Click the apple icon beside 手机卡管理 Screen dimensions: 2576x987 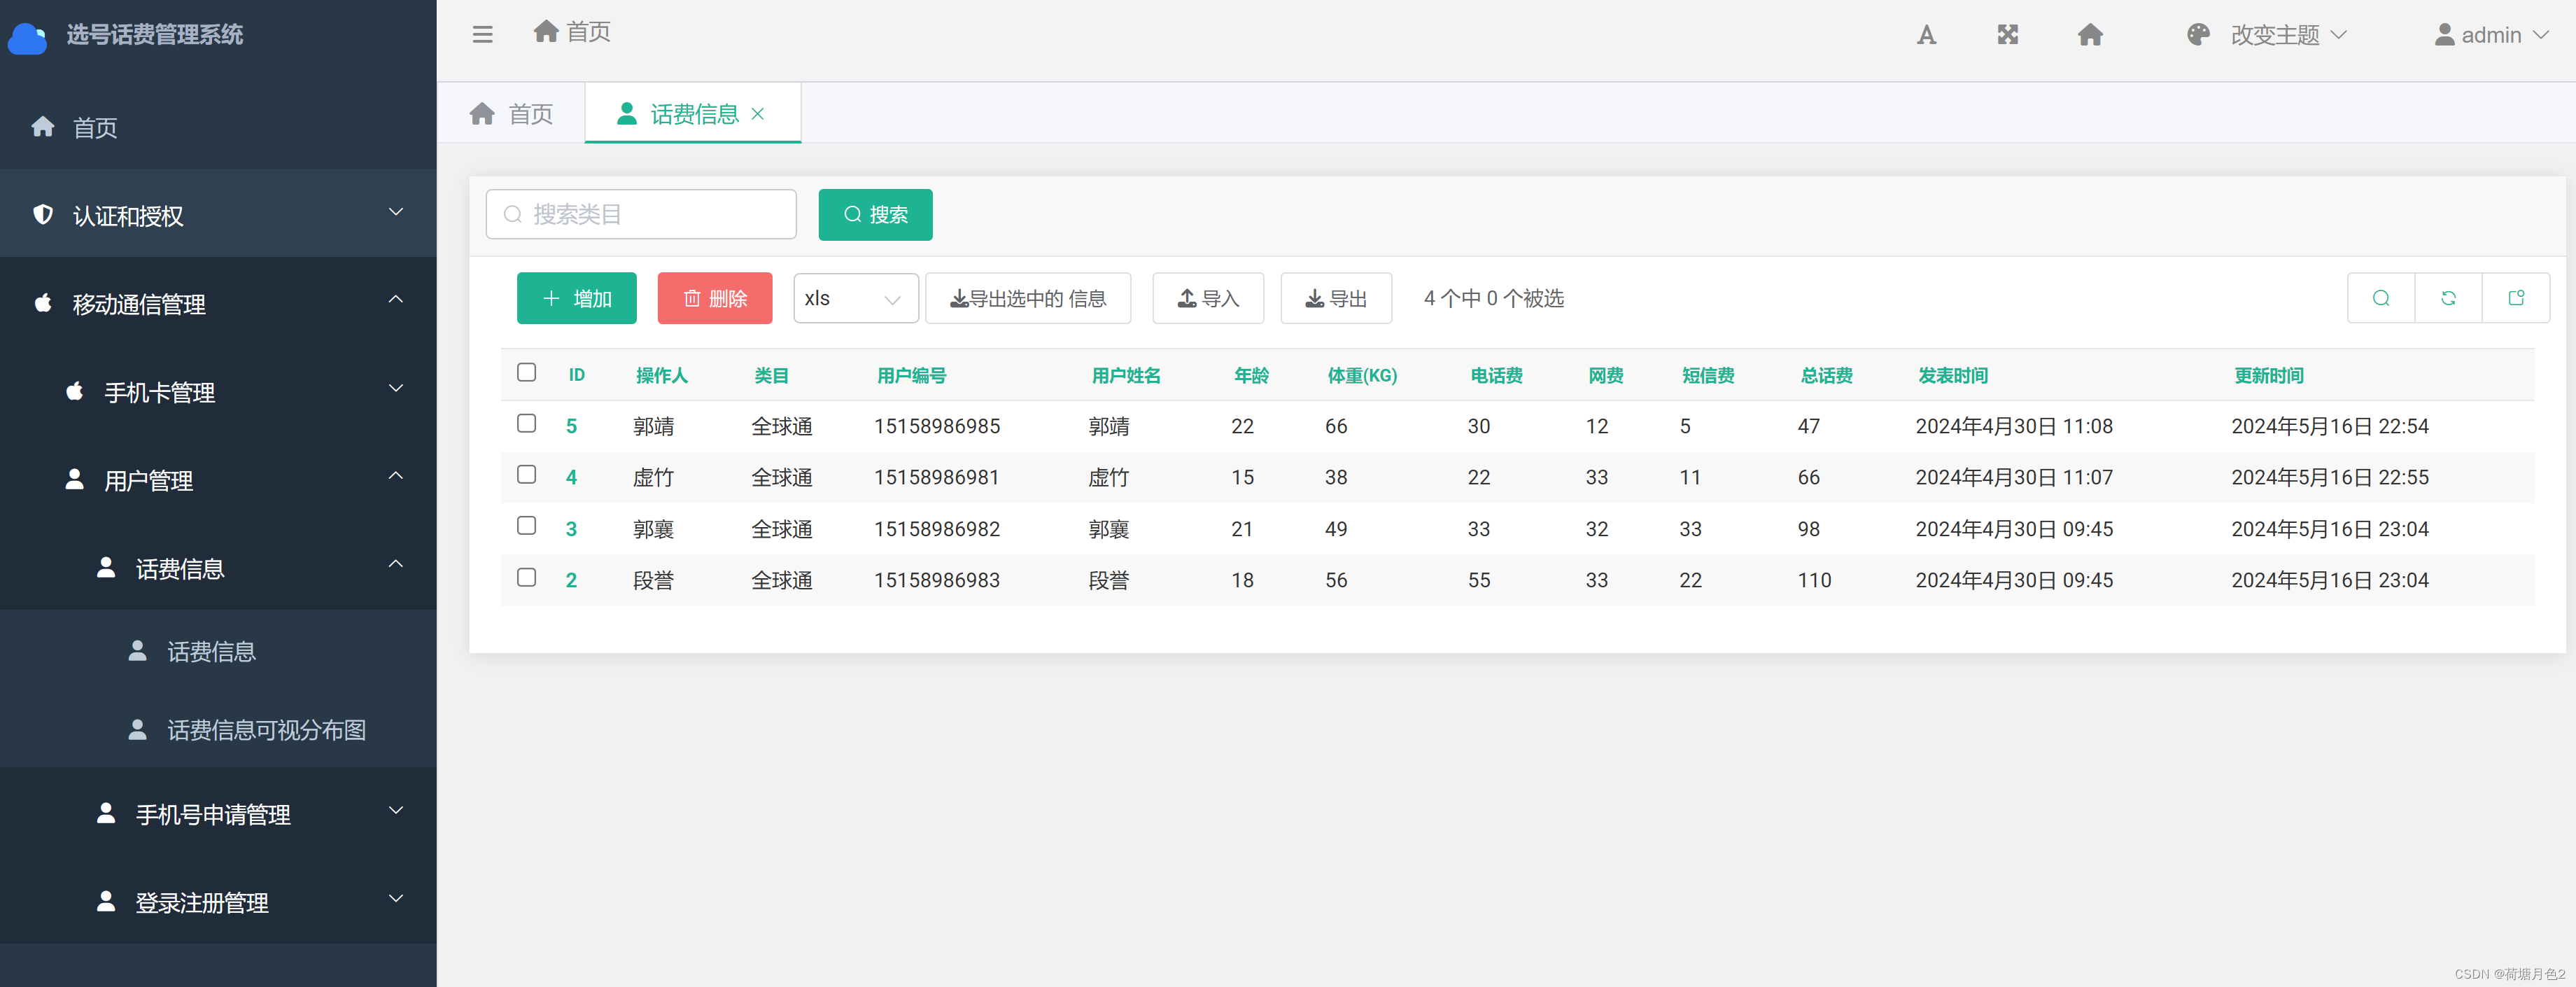pyautogui.click(x=75, y=390)
